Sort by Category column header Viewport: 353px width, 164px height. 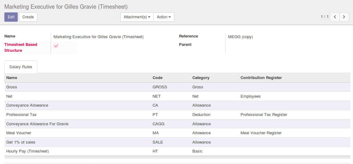pos(201,78)
